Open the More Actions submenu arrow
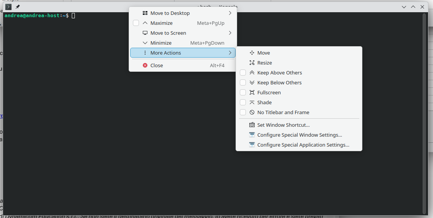 click(230, 53)
